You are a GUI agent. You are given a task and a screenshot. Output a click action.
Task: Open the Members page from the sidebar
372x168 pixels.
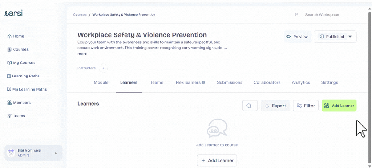(19, 103)
